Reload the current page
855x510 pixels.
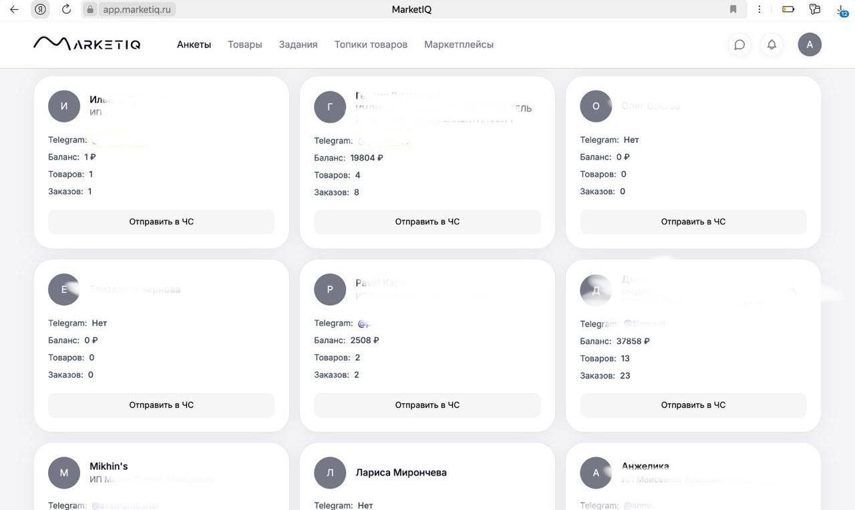tap(66, 9)
